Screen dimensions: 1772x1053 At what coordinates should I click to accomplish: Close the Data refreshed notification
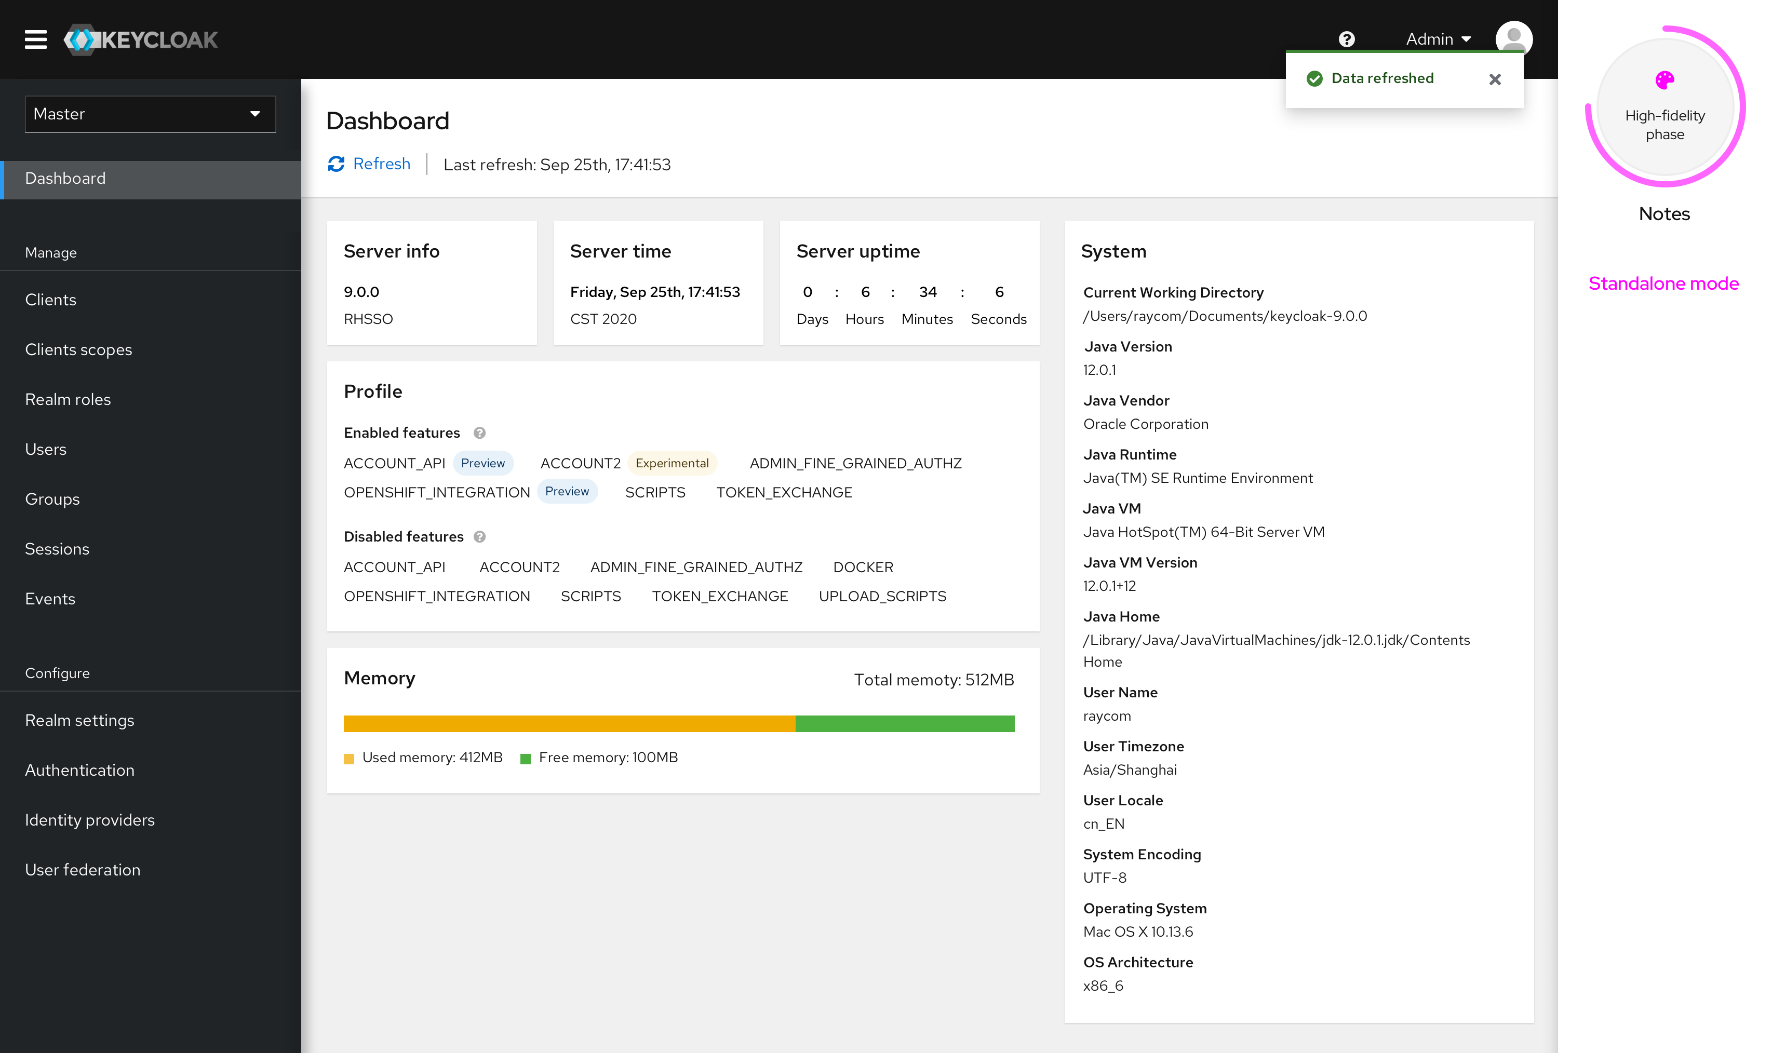[x=1495, y=79]
